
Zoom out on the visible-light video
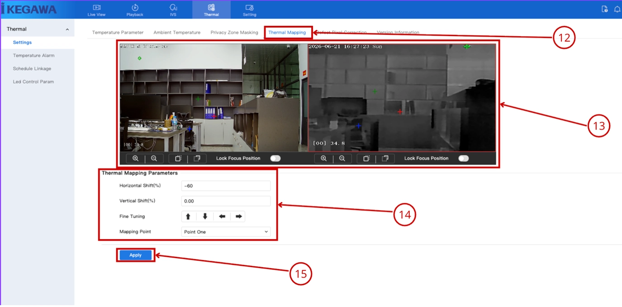154,158
